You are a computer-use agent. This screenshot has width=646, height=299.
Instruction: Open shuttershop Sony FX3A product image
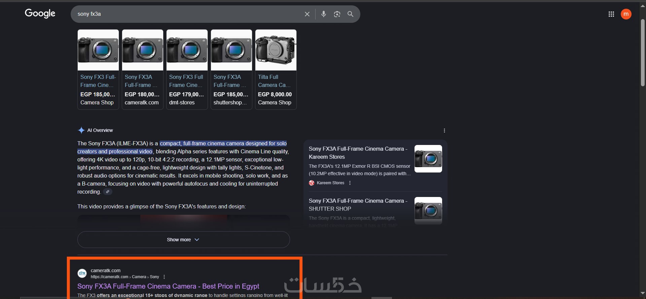(x=231, y=50)
